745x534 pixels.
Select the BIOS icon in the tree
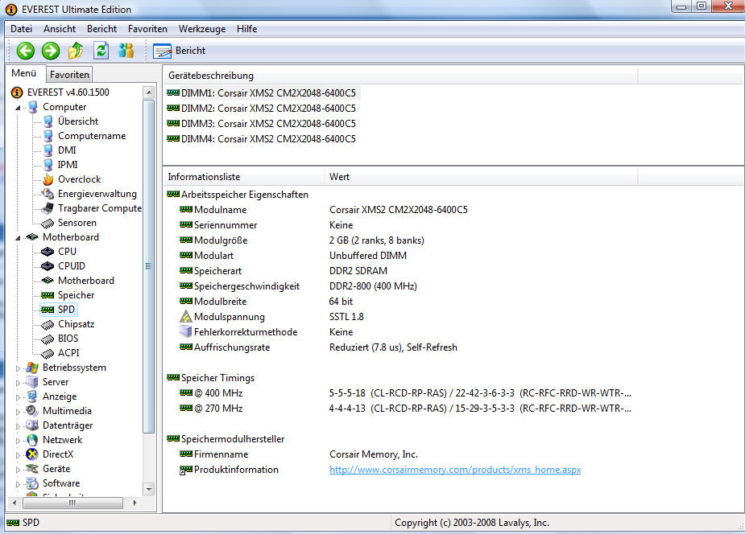click(x=48, y=339)
